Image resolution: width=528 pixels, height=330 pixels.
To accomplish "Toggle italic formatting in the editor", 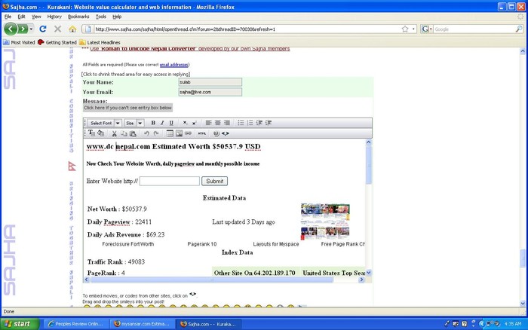I will 162,123.
